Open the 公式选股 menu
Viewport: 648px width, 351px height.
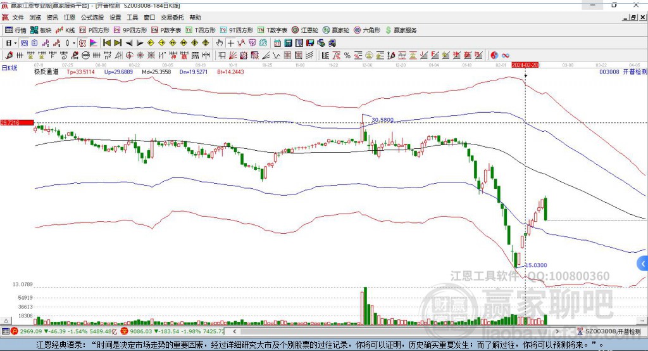pyautogui.click(x=92, y=17)
